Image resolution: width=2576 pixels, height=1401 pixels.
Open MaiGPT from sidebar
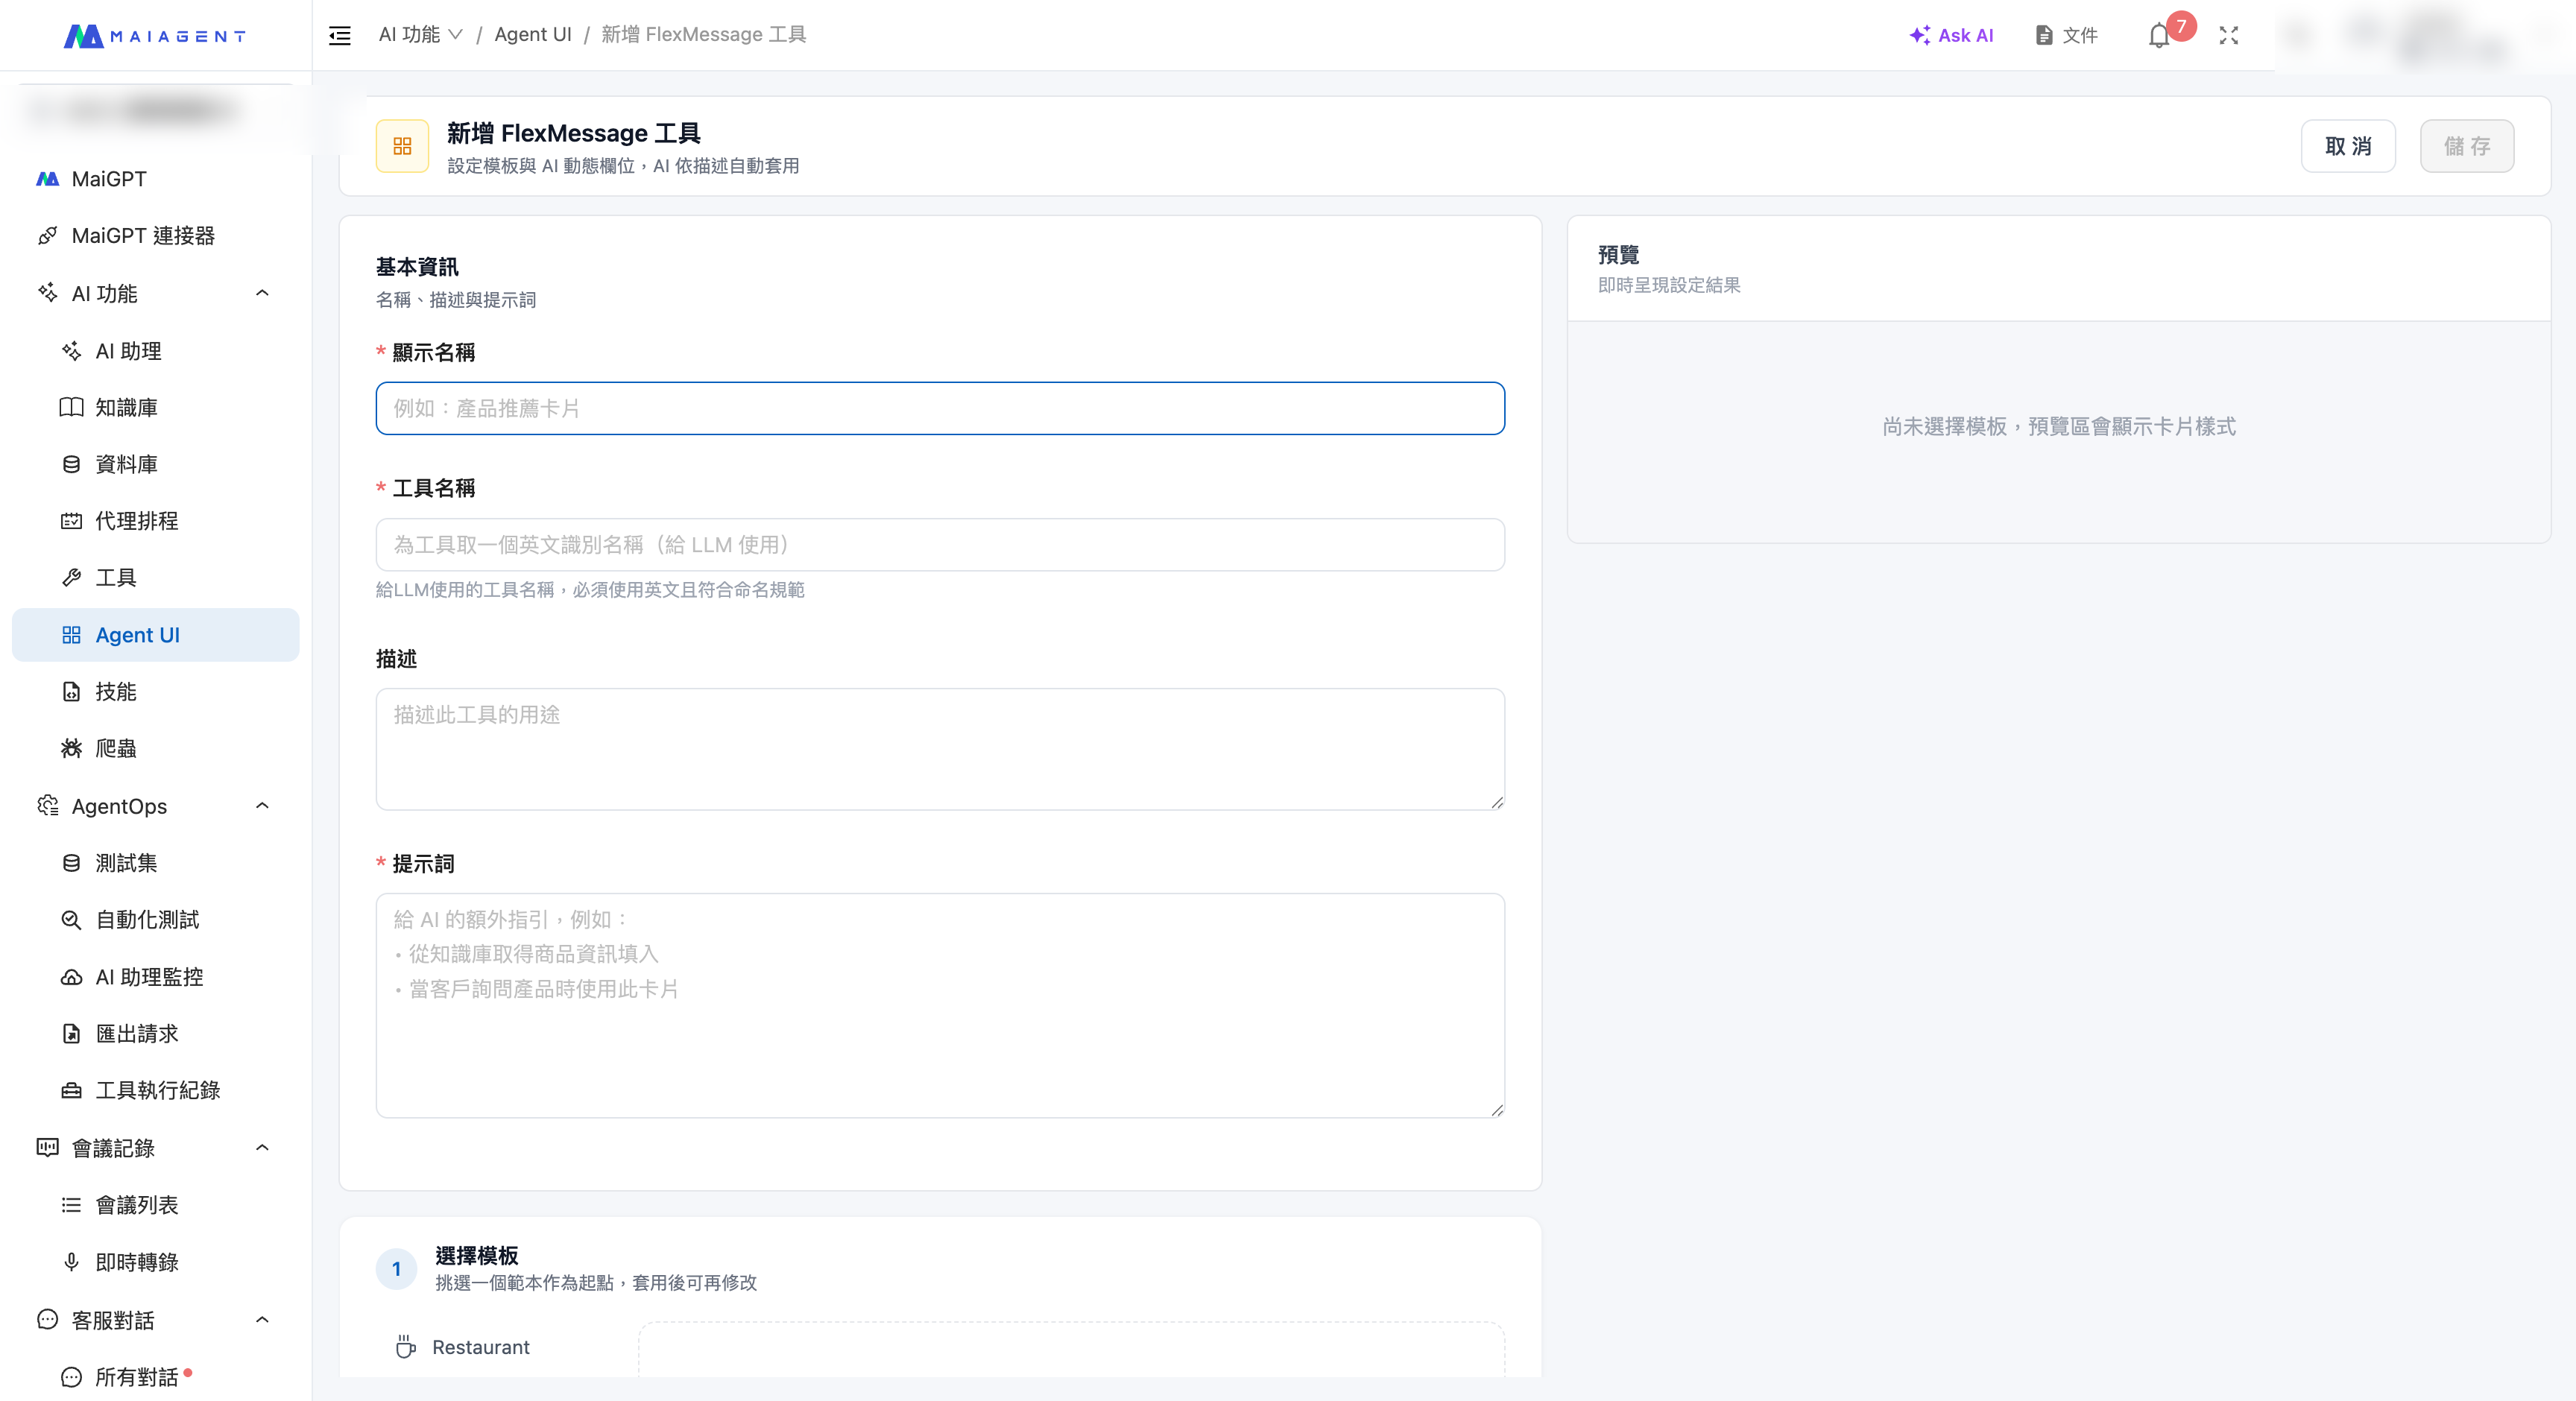155,179
